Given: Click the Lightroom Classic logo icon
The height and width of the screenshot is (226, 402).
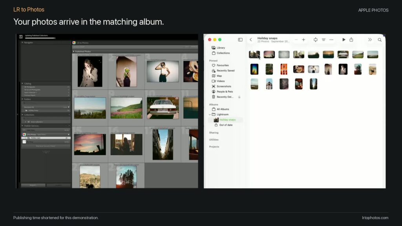Looking at the screenshot, I should tap(21, 37).
